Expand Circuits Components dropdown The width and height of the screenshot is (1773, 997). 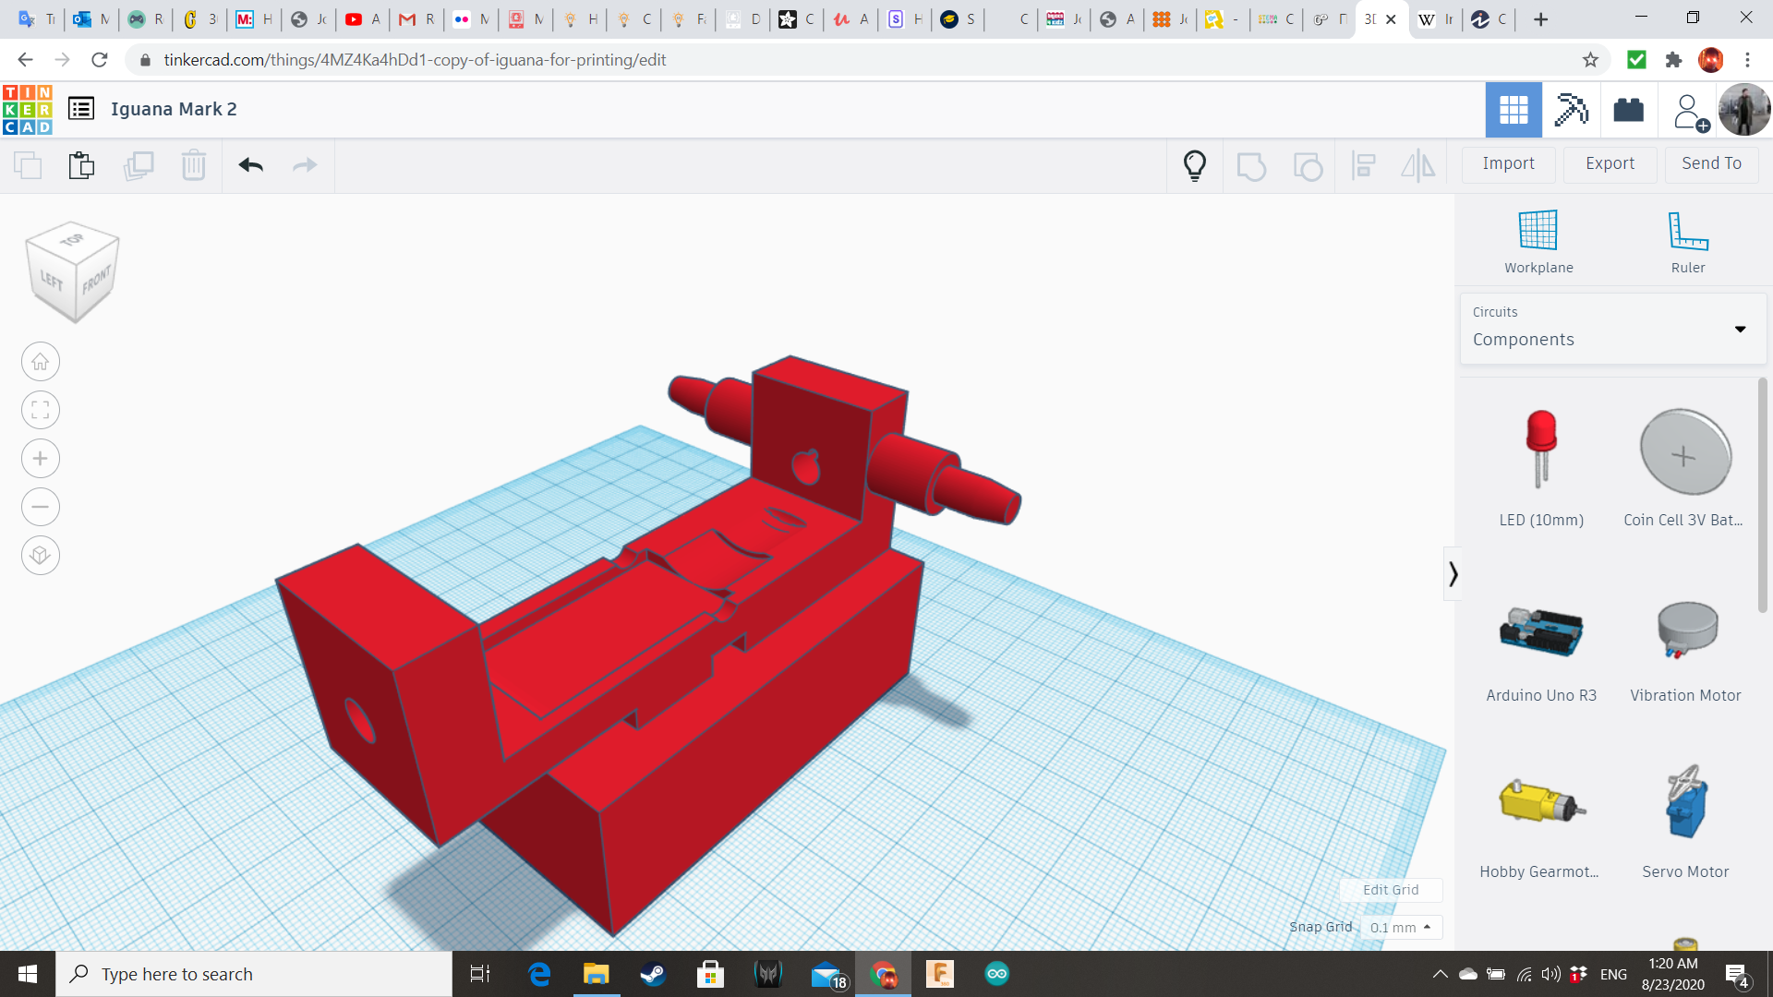coord(1612,328)
